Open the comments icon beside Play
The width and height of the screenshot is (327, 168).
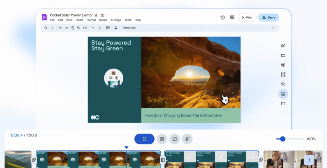[232, 17]
